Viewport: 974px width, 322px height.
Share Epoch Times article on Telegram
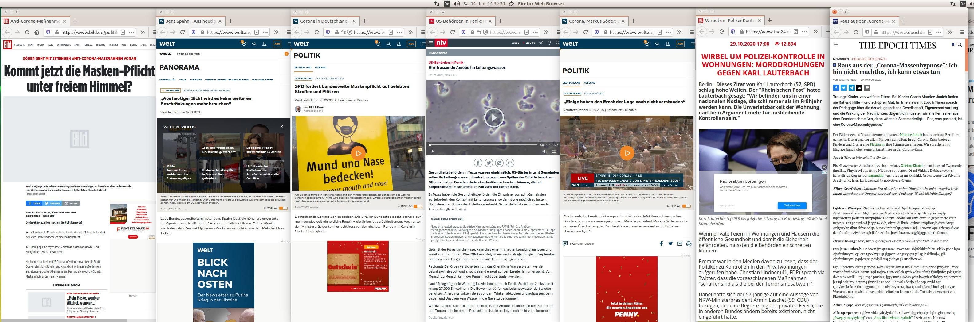point(851,88)
